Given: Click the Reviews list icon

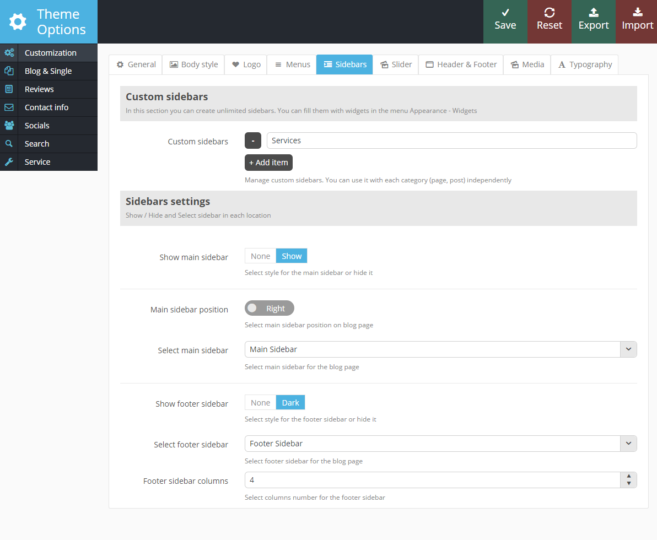Looking at the screenshot, I should point(9,89).
